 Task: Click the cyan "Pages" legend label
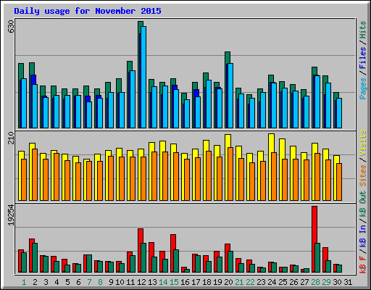(363, 88)
